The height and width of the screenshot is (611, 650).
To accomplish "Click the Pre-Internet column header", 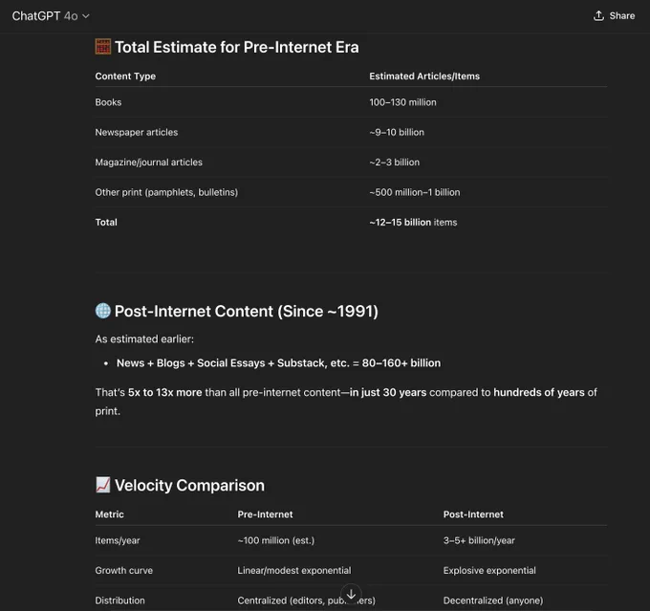I will pyautogui.click(x=266, y=514).
